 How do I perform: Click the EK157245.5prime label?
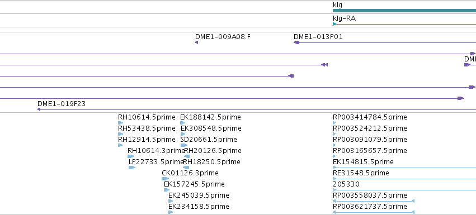pyautogui.click(x=194, y=184)
